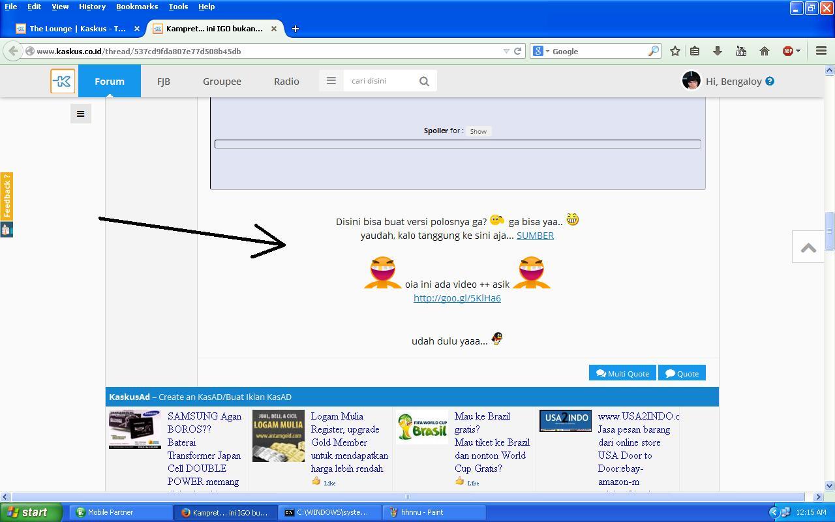
Task: Click icon below Feedback tab
Action: 7,229
